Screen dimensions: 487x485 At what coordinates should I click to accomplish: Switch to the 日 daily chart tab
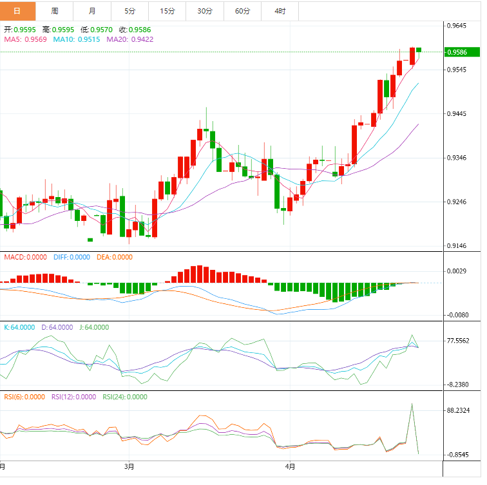pos(17,11)
